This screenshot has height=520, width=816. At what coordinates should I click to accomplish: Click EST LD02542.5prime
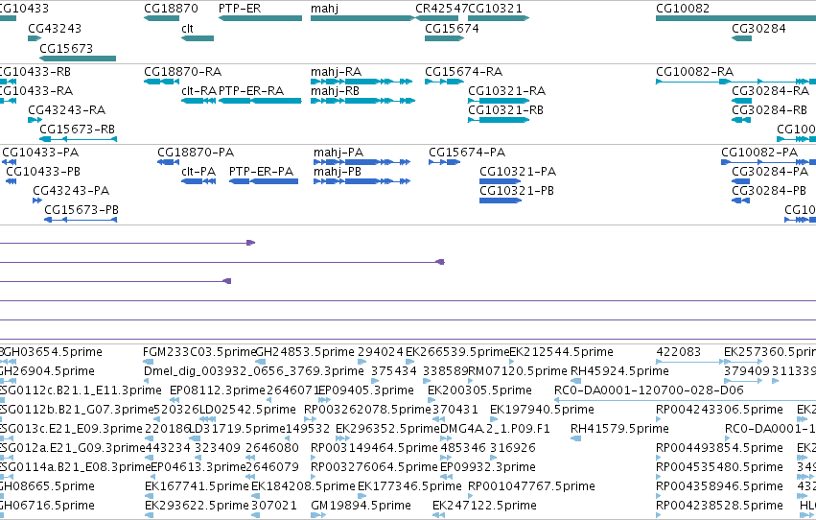[x=208, y=419]
